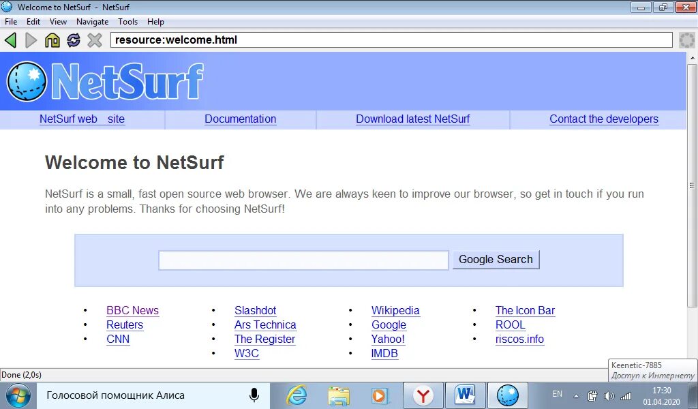
Task: Open The Icon Bar link
Action: tap(526, 311)
